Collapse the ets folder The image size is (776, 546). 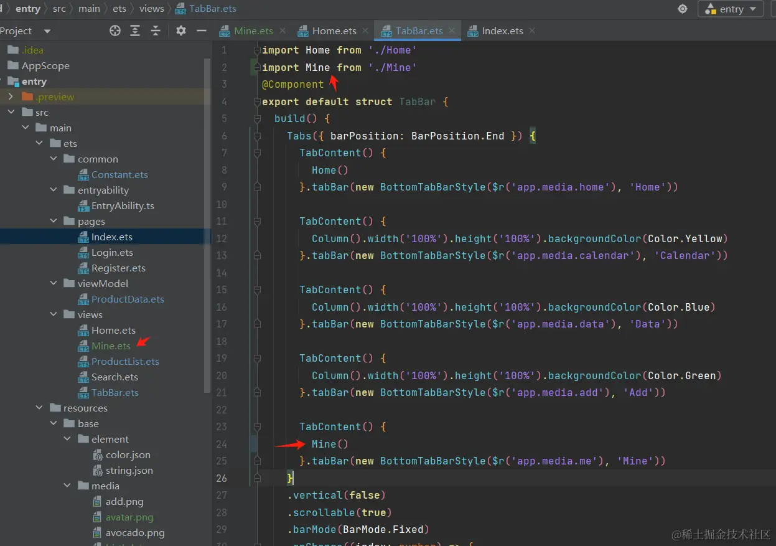coord(40,143)
